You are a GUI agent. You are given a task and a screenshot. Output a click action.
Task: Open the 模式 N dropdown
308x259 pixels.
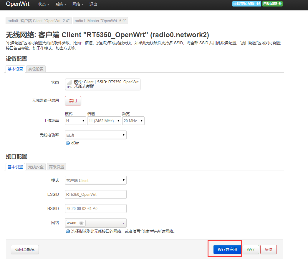(75, 121)
